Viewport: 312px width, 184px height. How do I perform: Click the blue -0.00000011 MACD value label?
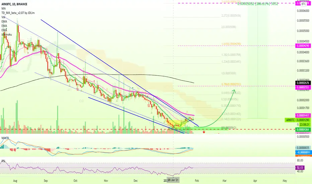click(303, 152)
